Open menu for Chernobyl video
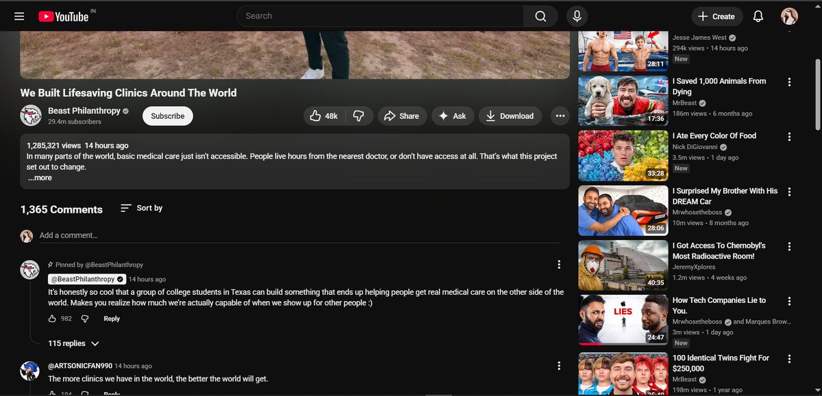822x396 pixels. coord(789,246)
